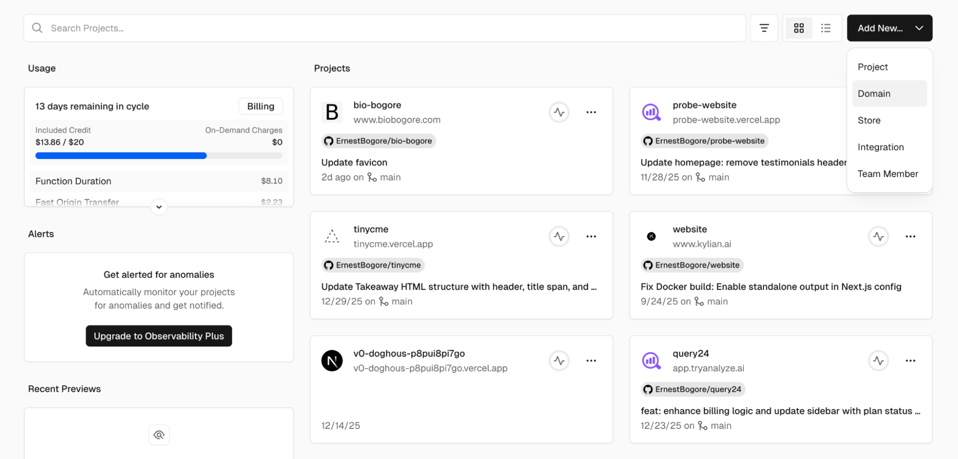Click the GitHub badge ErnestBogore/tinycme
The image size is (958, 459).
tap(372, 265)
